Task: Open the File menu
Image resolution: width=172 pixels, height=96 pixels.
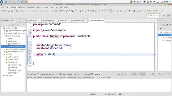Action: 2,7
